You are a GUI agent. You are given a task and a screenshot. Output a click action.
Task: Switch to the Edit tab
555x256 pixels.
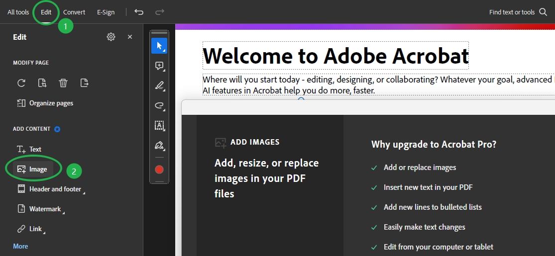pos(46,12)
